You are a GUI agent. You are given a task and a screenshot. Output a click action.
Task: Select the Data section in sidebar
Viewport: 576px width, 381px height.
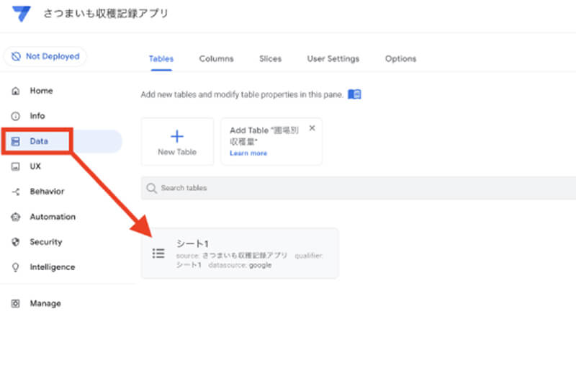click(39, 141)
